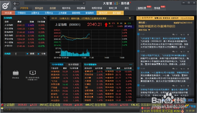Screen dimensions: 197x113
Task: Select 智慧城市 in 当日领涨板块 list
Action: (x=94, y=72)
